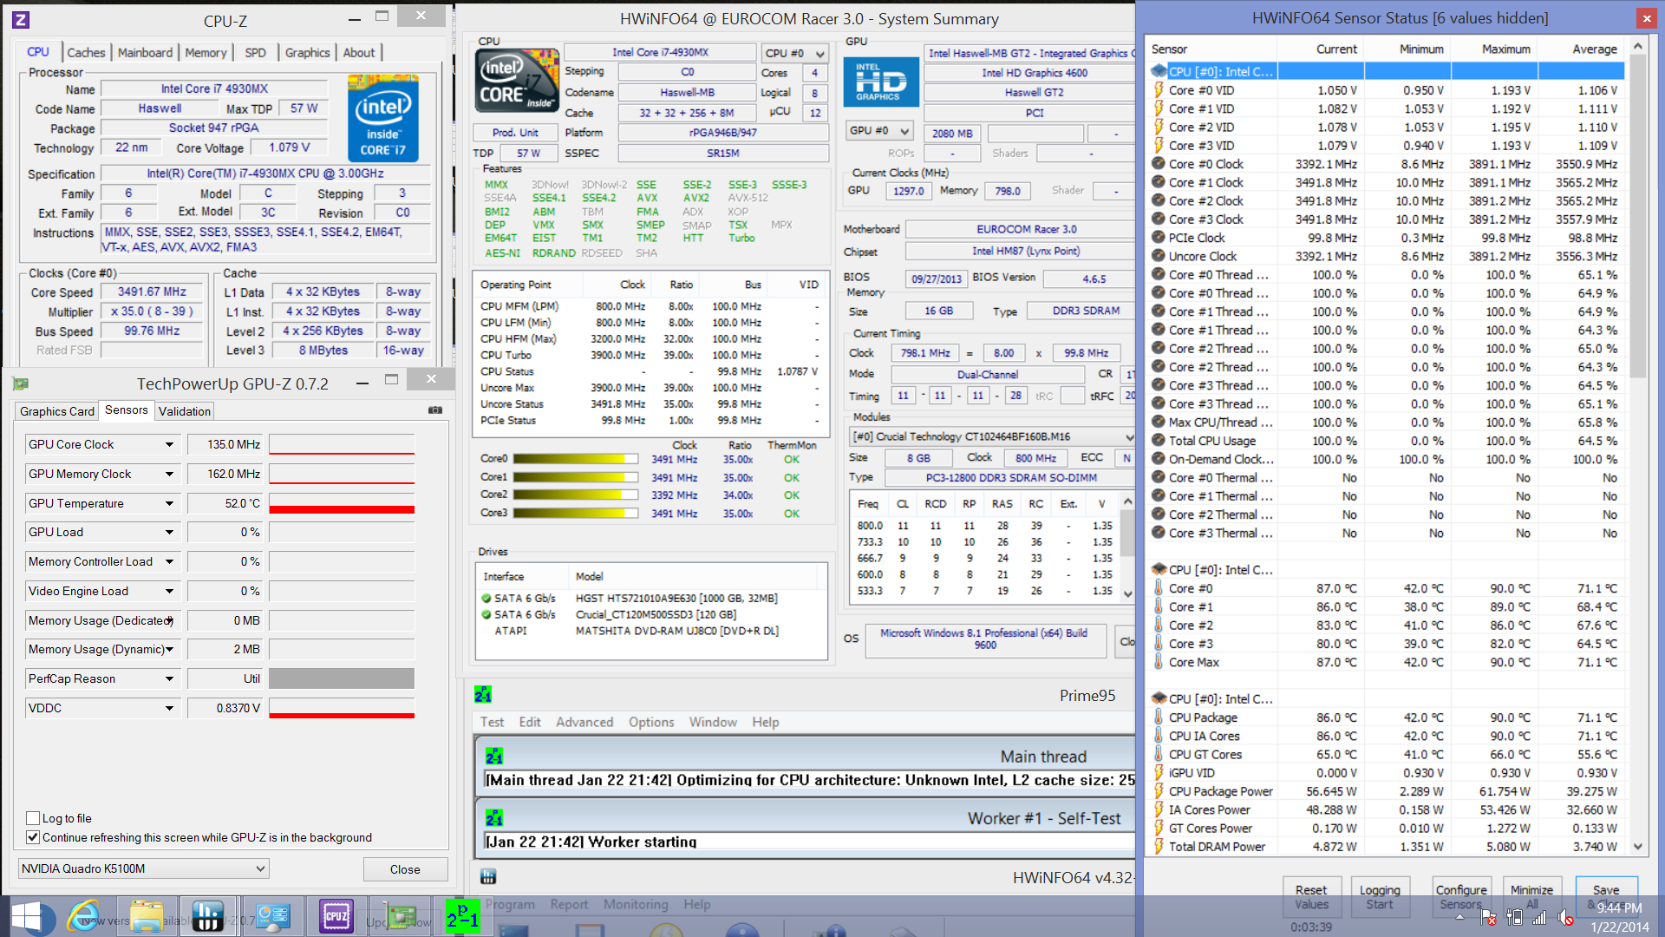Click the Intel Core i7 logo in System Summary

(x=517, y=81)
